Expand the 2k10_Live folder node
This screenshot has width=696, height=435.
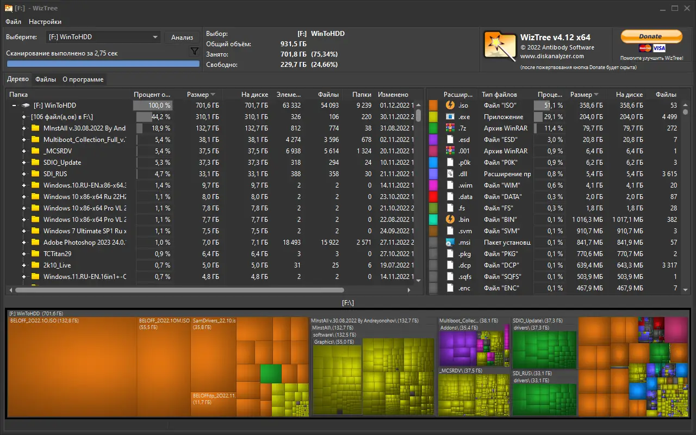[x=24, y=265]
